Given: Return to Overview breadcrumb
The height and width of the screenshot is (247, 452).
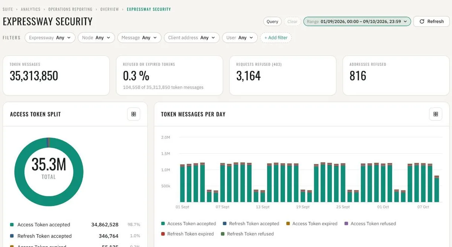Looking at the screenshot, I should point(110,9).
